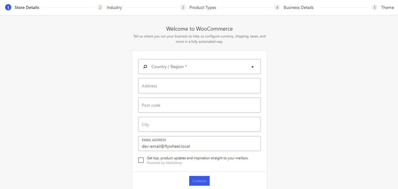Go to the Store Details step

27,8
